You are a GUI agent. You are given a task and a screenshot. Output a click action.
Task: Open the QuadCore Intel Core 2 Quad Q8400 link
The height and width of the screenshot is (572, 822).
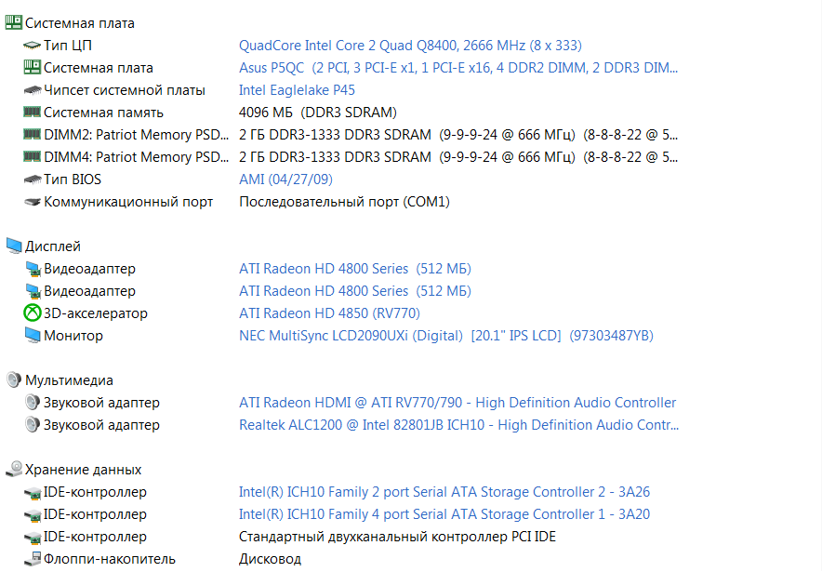click(x=410, y=46)
